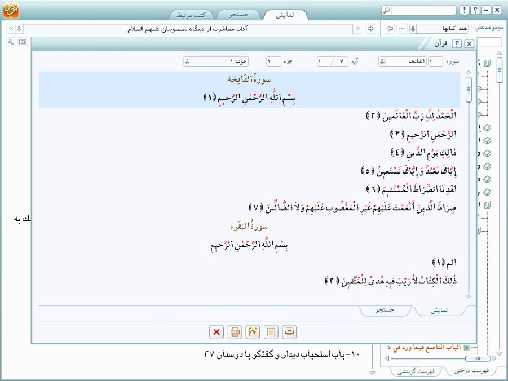Print the Quran text with printer icon
This screenshot has width=508, height=381.
(x=235, y=332)
